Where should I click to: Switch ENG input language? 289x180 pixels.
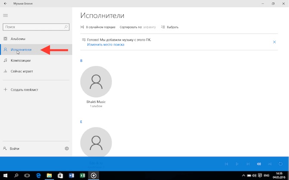coord(267,176)
